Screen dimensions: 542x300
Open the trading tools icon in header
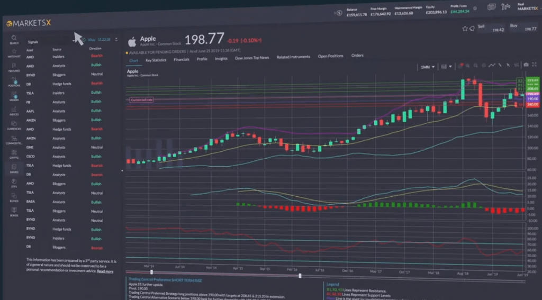pyautogui.click(x=505, y=6)
